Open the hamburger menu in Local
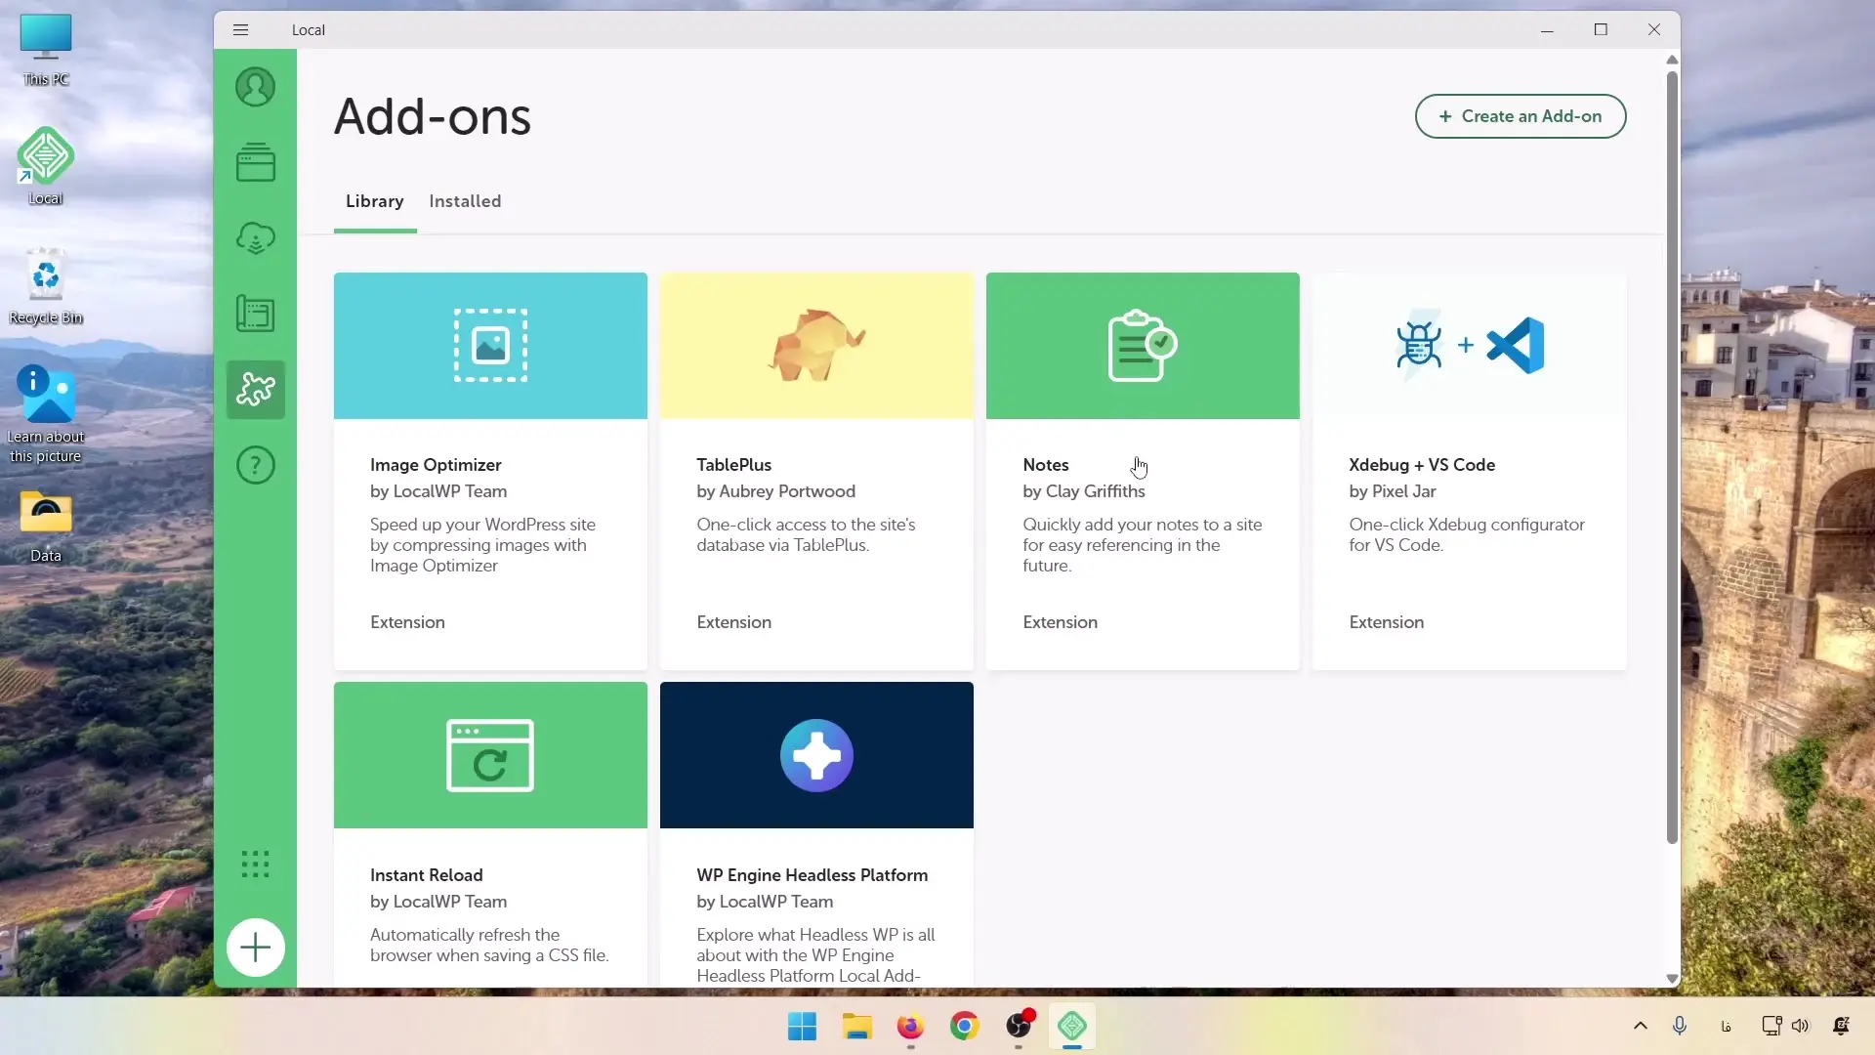Screen dimensions: 1875x1055 240,29
